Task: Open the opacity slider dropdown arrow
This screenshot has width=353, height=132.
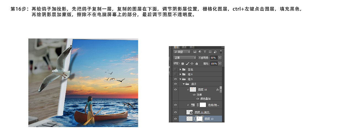Action: click(220, 58)
